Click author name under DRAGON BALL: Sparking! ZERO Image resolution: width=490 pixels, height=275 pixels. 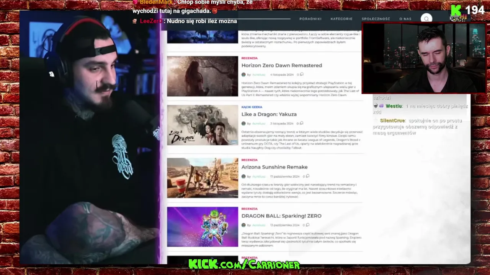tap(259, 225)
